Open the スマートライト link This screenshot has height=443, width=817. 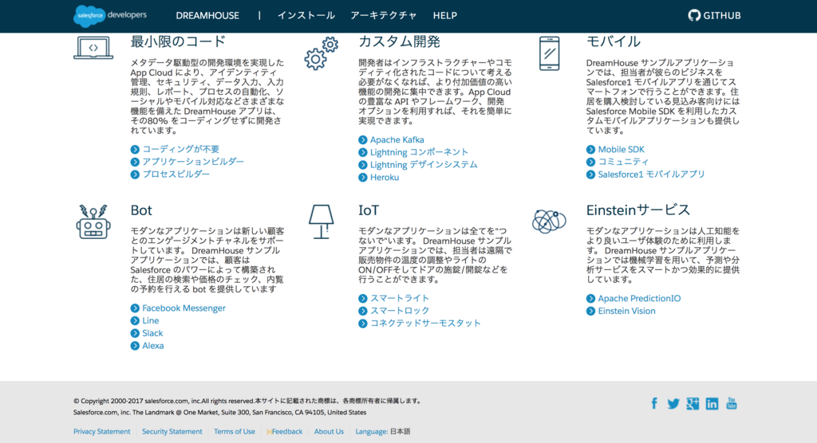[x=400, y=298]
